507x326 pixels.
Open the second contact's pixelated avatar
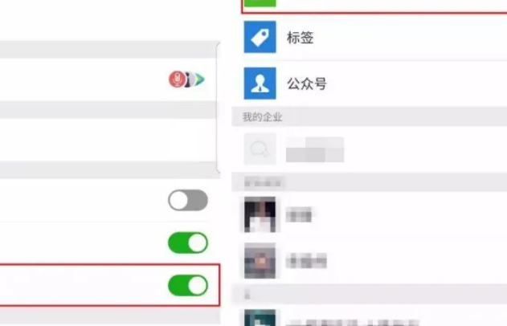point(260,261)
